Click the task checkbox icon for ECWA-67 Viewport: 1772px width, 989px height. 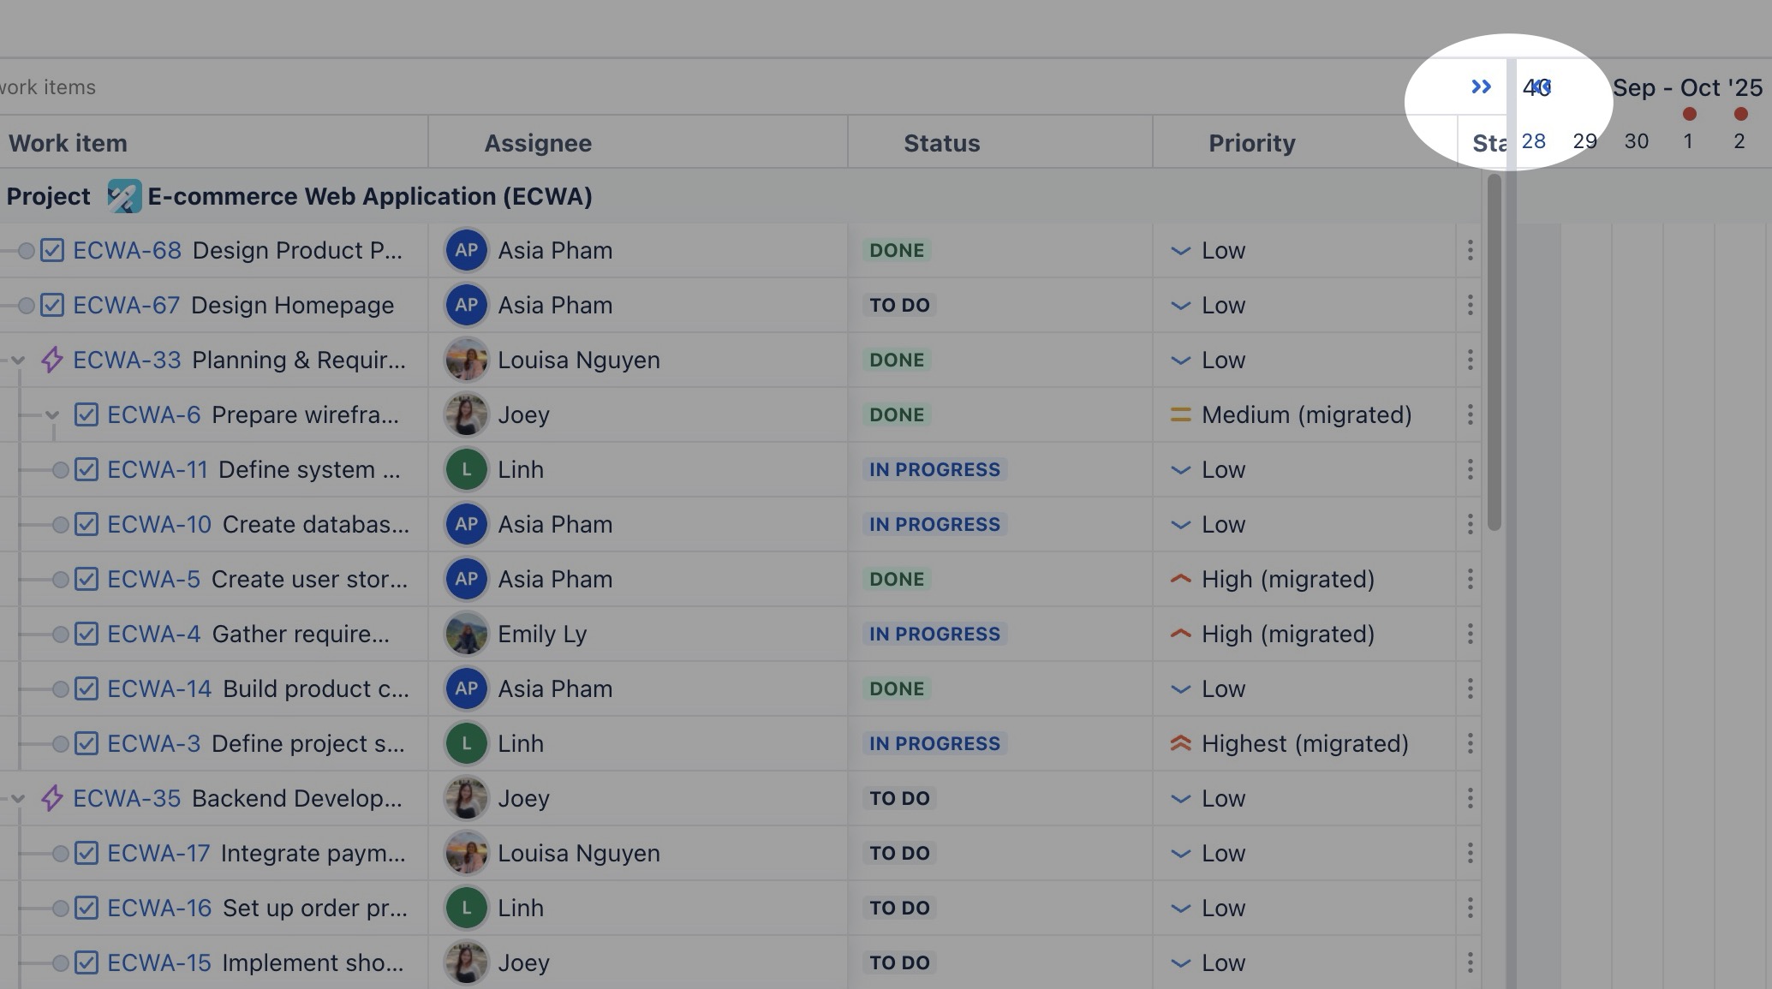click(52, 305)
